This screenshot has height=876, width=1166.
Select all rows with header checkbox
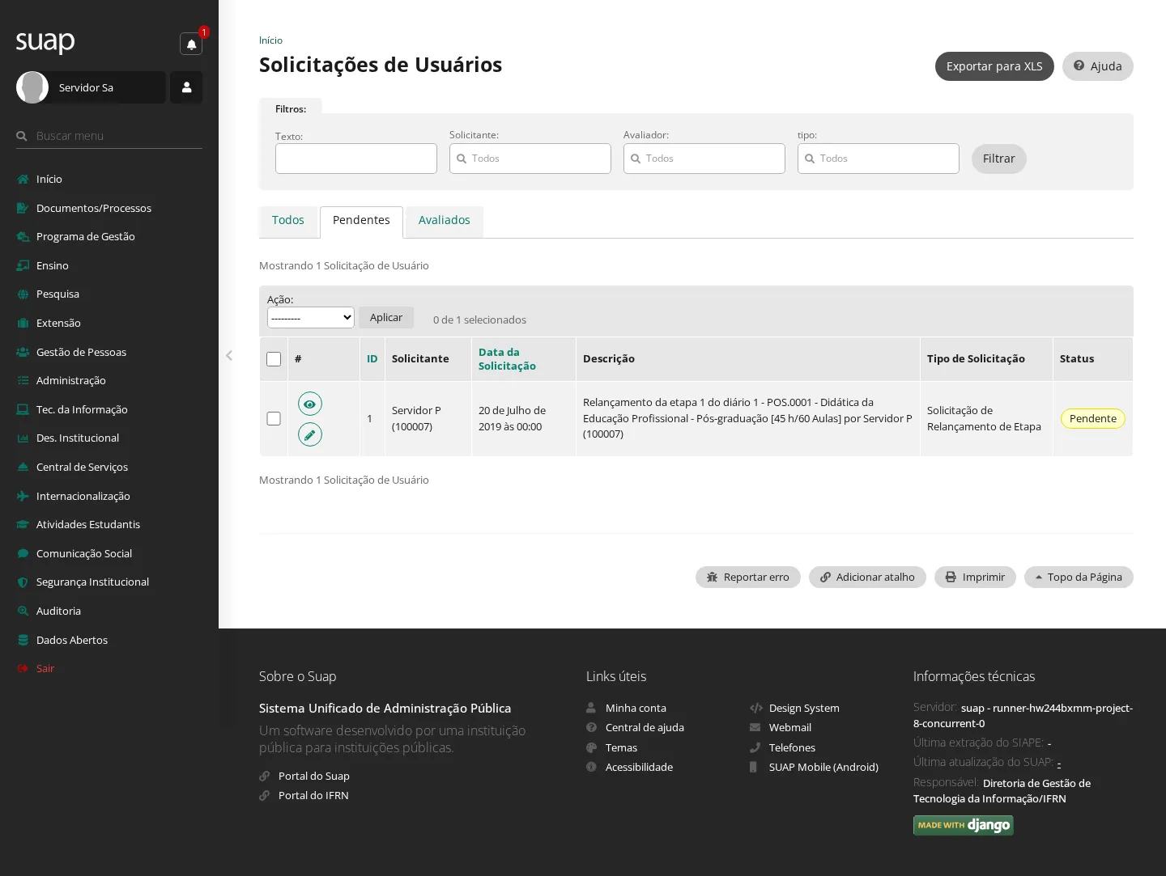click(x=274, y=359)
